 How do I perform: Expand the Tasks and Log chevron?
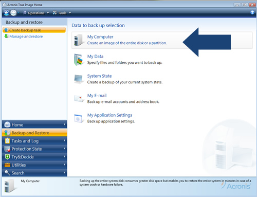(64, 140)
